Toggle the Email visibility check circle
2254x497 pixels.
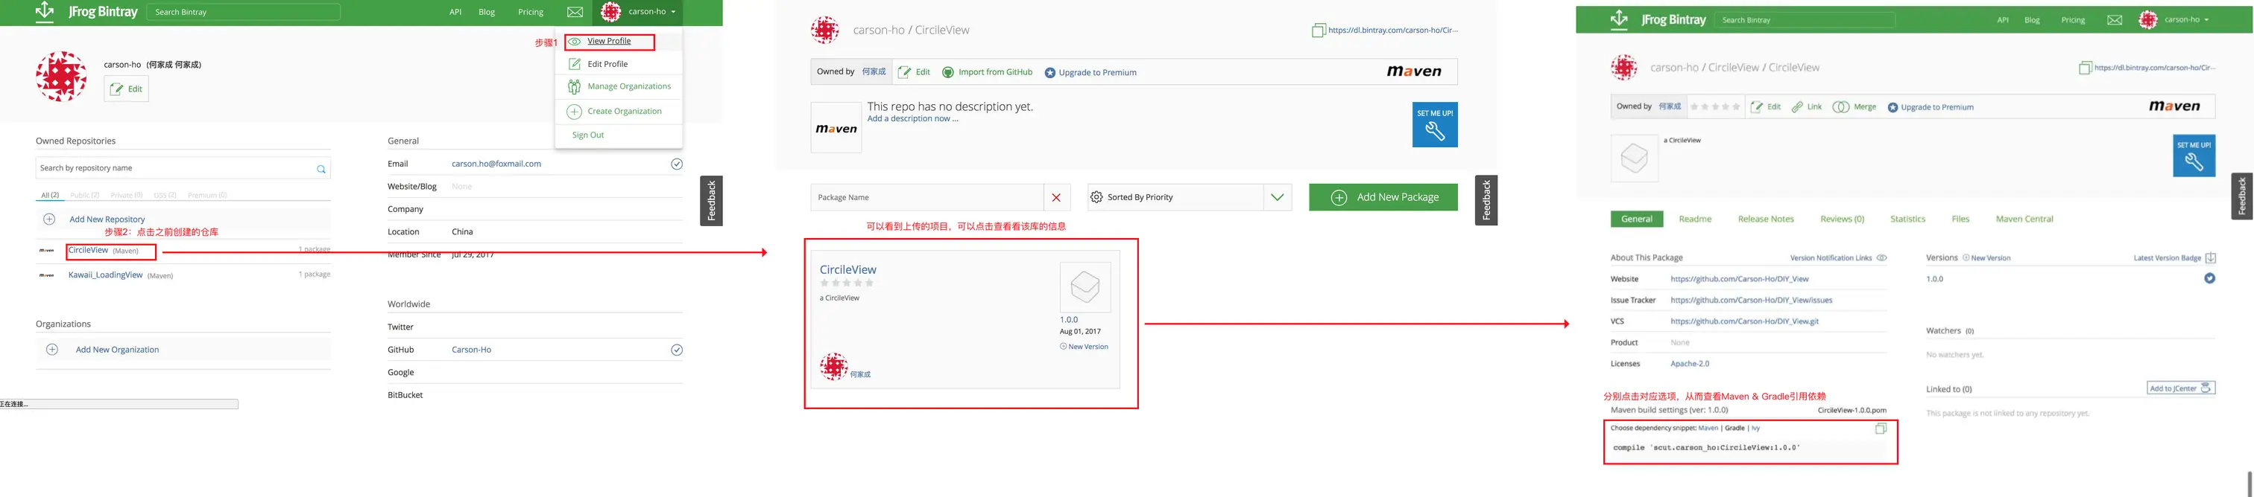coord(676,164)
